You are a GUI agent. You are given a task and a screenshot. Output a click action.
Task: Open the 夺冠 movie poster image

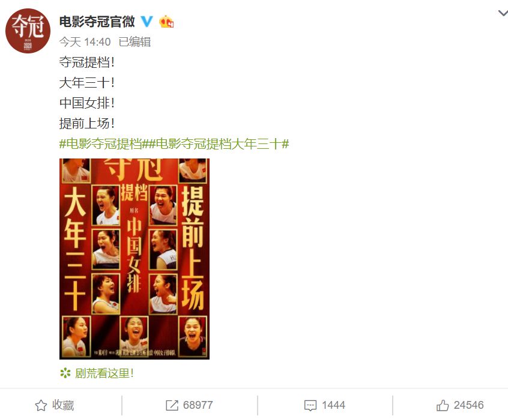click(135, 259)
